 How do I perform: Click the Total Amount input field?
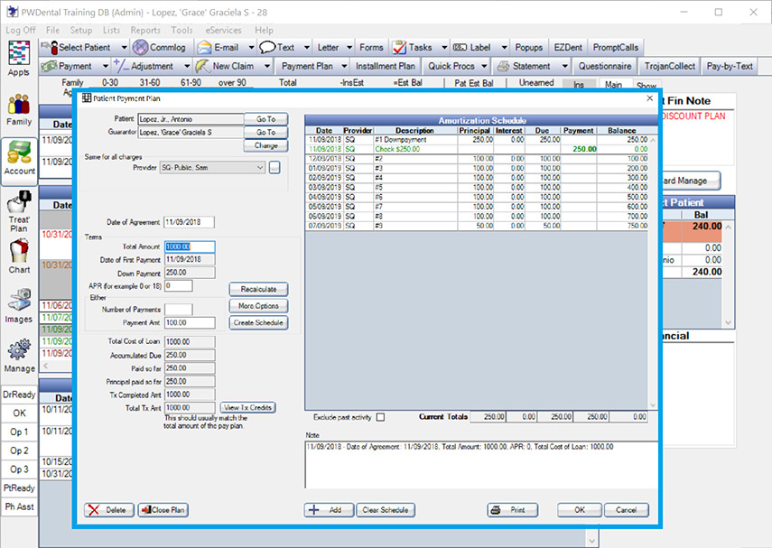[x=190, y=246]
